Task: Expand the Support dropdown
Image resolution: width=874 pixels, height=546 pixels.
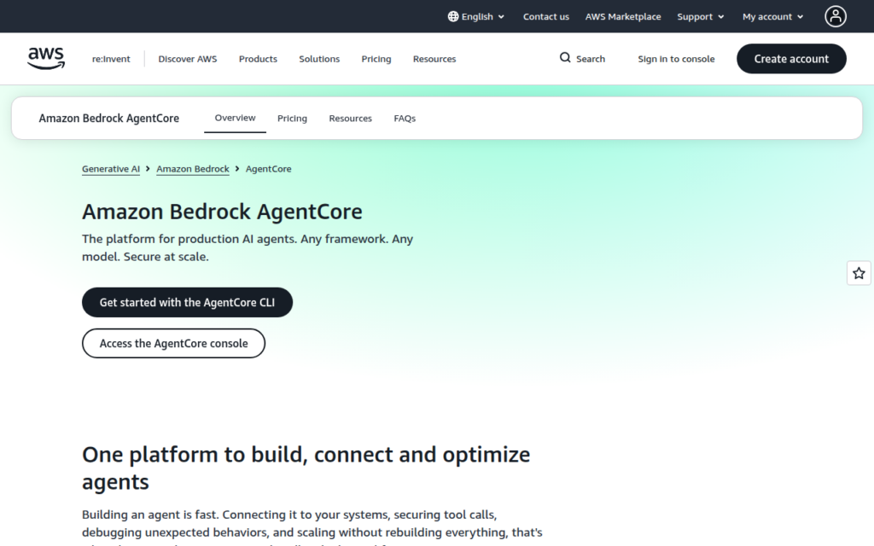Action: (x=701, y=17)
